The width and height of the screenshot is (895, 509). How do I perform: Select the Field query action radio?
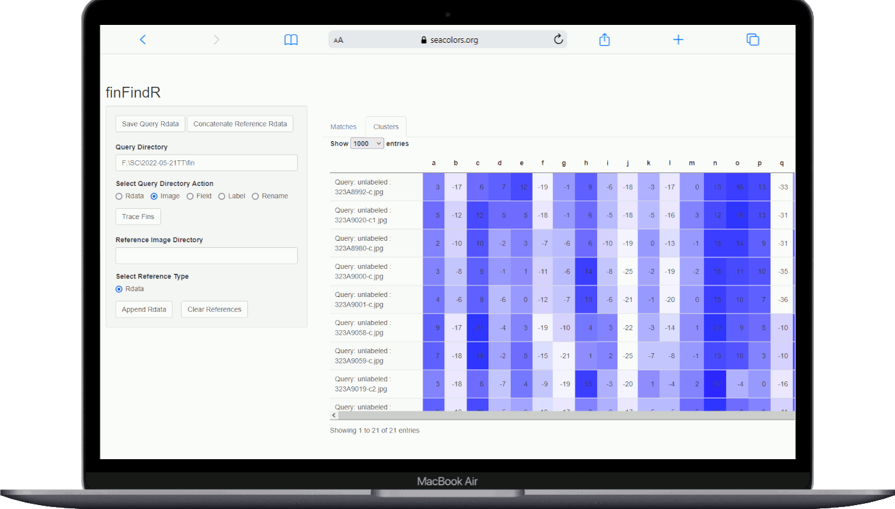coord(190,196)
